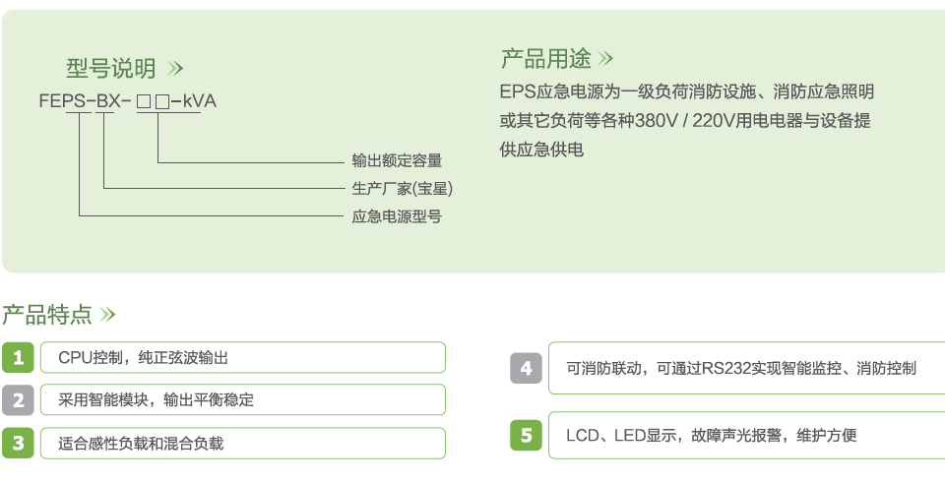The height and width of the screenshot is (483, 945).
Task: Click the green number 3 badge
Action: 18,444
